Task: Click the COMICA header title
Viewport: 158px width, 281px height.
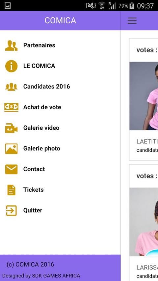Action: click(60, 20)
